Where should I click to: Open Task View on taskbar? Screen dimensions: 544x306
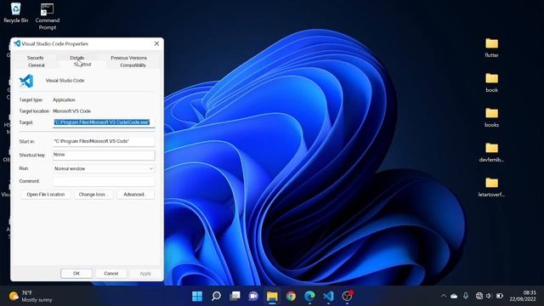pos(235,296)
